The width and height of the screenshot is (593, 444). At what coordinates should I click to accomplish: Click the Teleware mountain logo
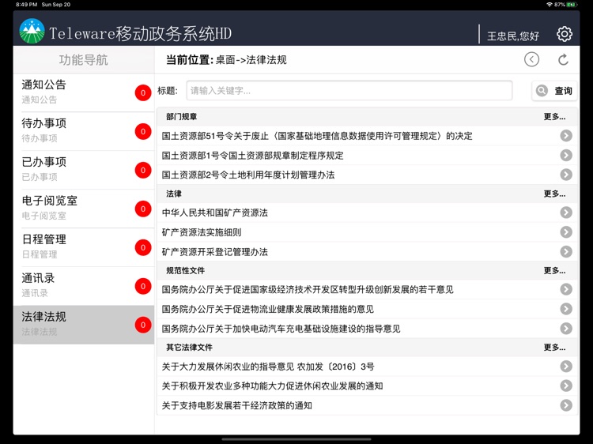point(32,31)
